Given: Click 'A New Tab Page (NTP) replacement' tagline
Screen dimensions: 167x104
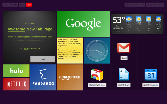Looking at the screenshot, I should point(30,37).
